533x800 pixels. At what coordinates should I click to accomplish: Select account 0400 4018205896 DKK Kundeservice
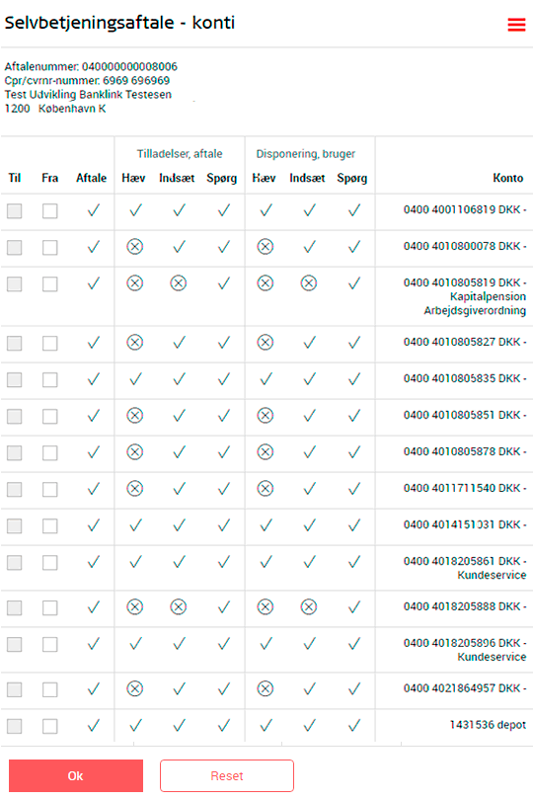465,650
